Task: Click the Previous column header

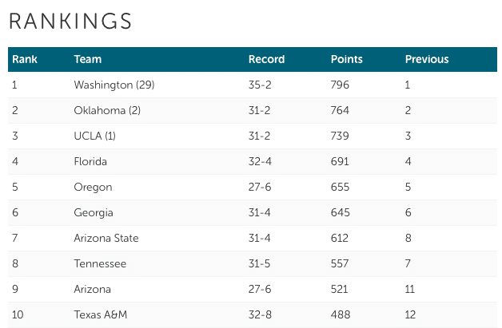Action: (427, 59)
